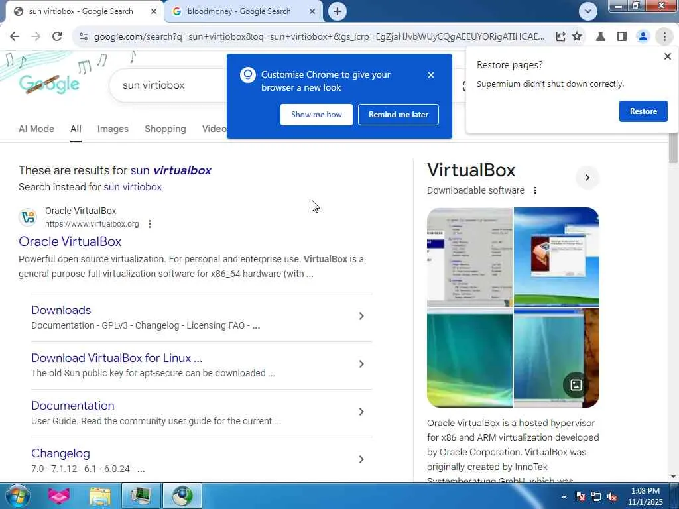Viewport: 679px width, 509px height.
Task: Go back using the browser back arrow
Action: click(x=15, y=37)
